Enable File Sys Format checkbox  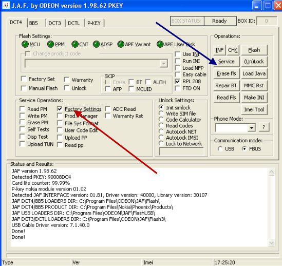60,123
